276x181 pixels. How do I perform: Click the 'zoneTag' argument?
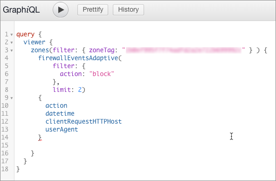pyautogui.click(x=102, y=50)
